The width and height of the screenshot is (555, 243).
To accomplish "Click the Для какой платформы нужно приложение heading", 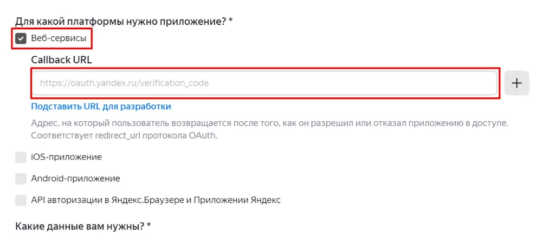I will coord(120,21).
